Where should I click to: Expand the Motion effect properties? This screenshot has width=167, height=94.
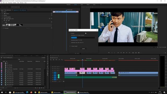(x=1, y=14)
